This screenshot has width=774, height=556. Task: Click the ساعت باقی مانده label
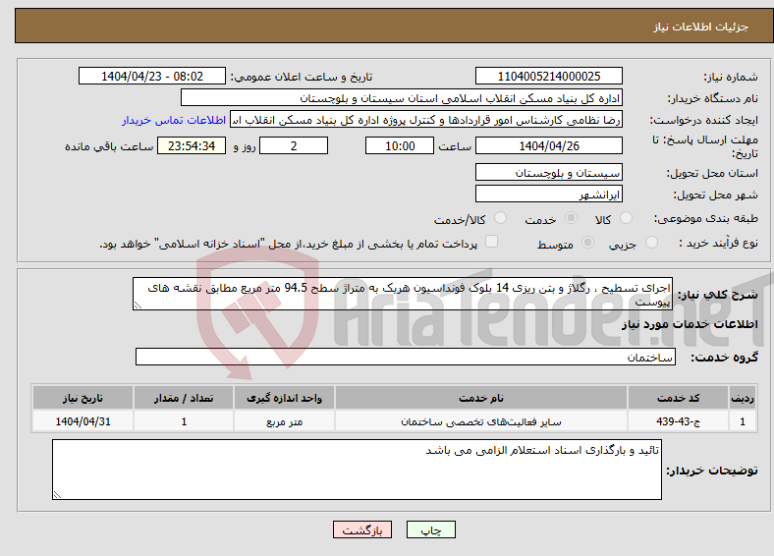point(109,146)
